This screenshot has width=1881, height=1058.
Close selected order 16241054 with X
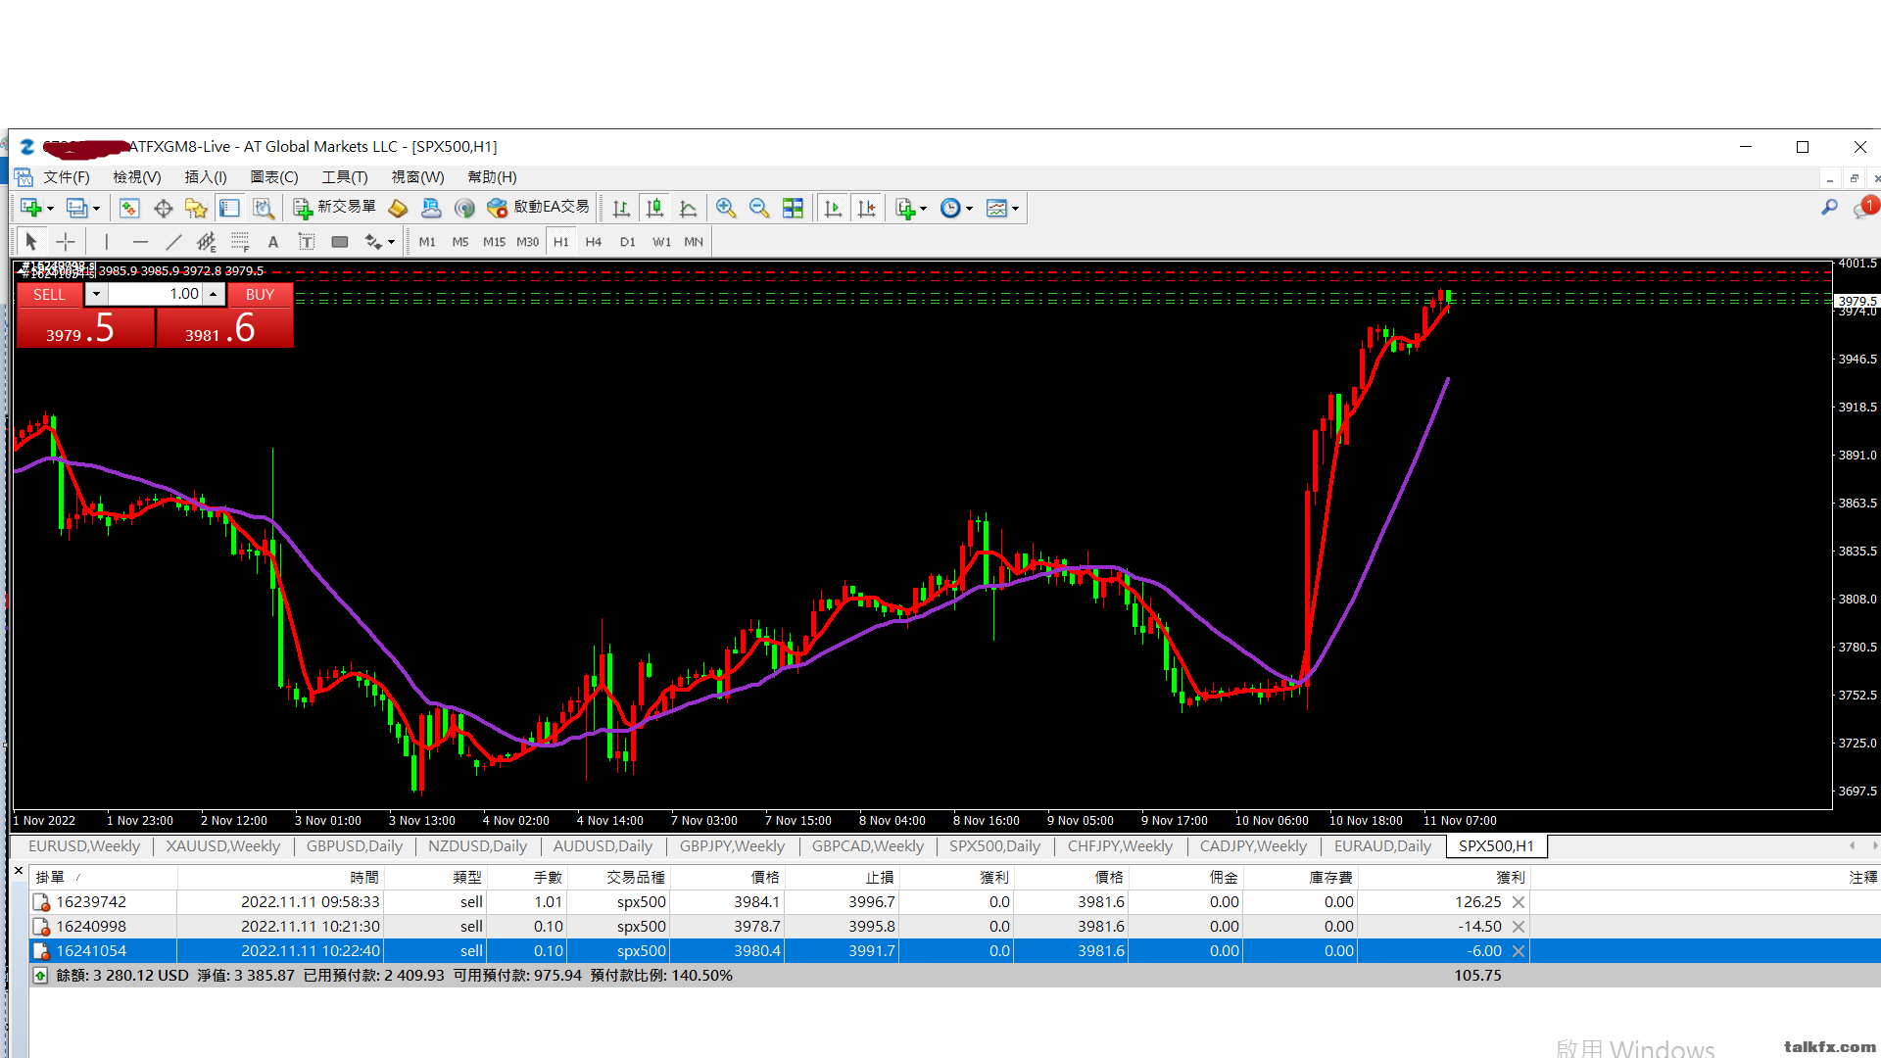[1519, 951]
